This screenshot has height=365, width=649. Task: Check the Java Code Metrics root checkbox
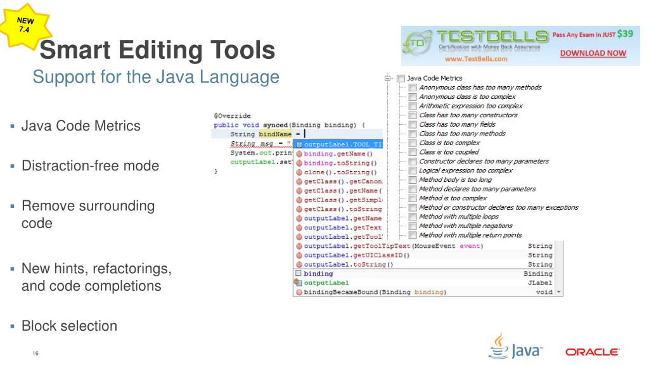pos(401,78)
